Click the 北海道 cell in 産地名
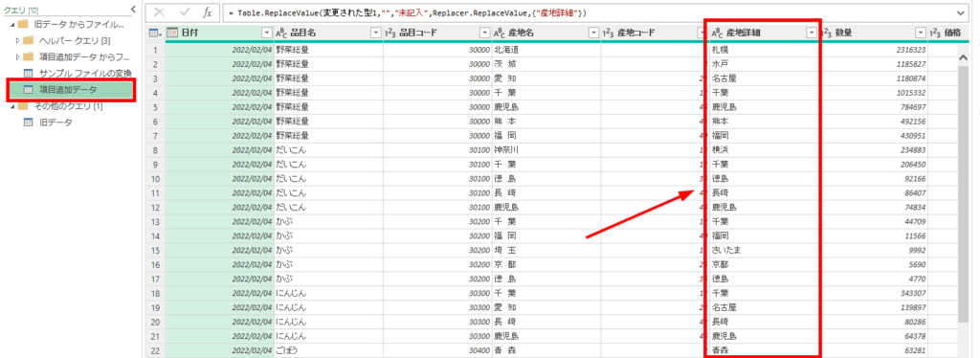Screen dimensions: 980x358 pos(546,50)
